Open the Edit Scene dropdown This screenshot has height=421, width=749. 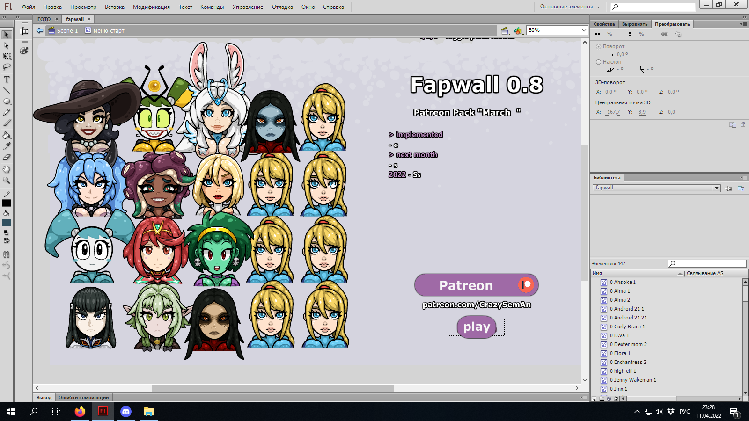click(x=505, y=31)
